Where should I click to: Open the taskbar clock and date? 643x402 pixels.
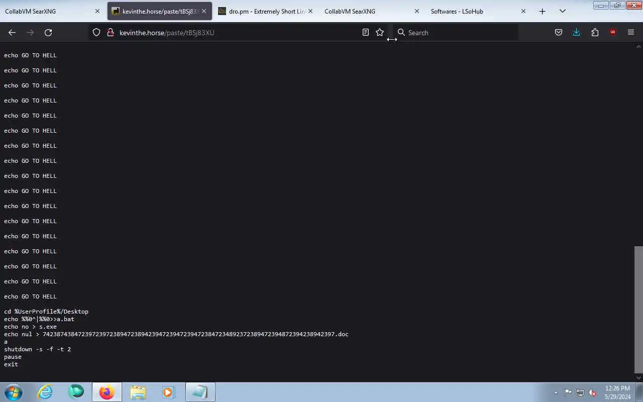[617, 392]
